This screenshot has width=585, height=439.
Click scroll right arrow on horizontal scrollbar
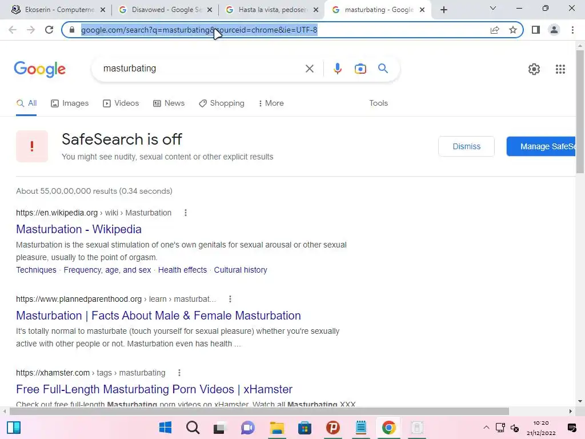click(x=570, y=412)
